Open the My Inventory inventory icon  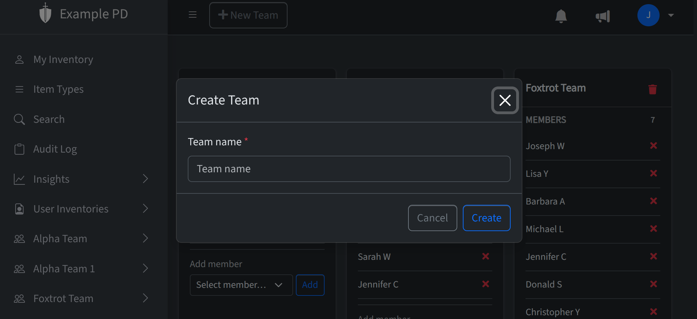[19, 59]
